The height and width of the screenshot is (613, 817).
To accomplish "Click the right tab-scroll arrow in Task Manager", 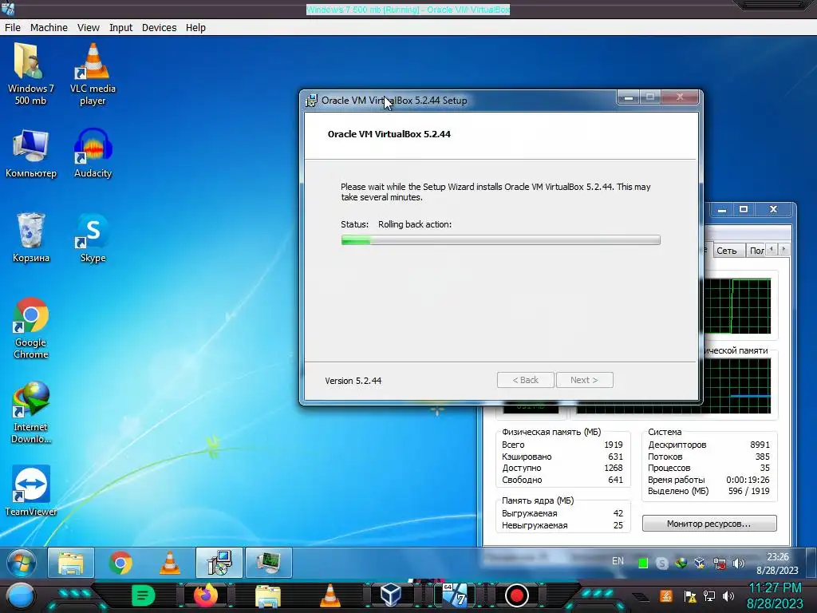I will (x=784, y=249).
